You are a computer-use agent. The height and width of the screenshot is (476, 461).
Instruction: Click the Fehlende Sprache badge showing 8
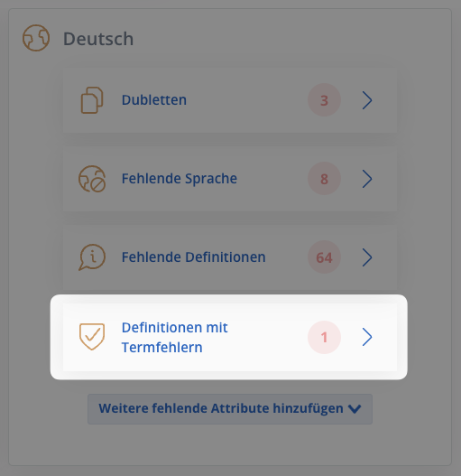pyautogui.click(x=324, y=179)
